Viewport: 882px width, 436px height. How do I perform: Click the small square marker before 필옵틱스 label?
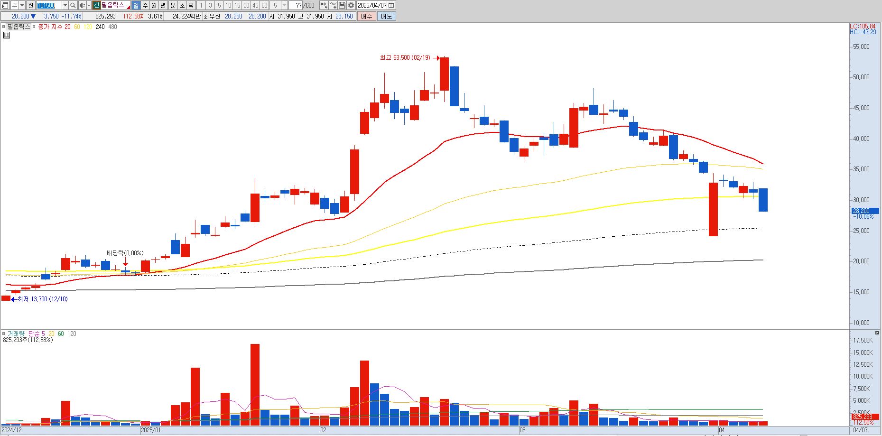click(3, 27)
